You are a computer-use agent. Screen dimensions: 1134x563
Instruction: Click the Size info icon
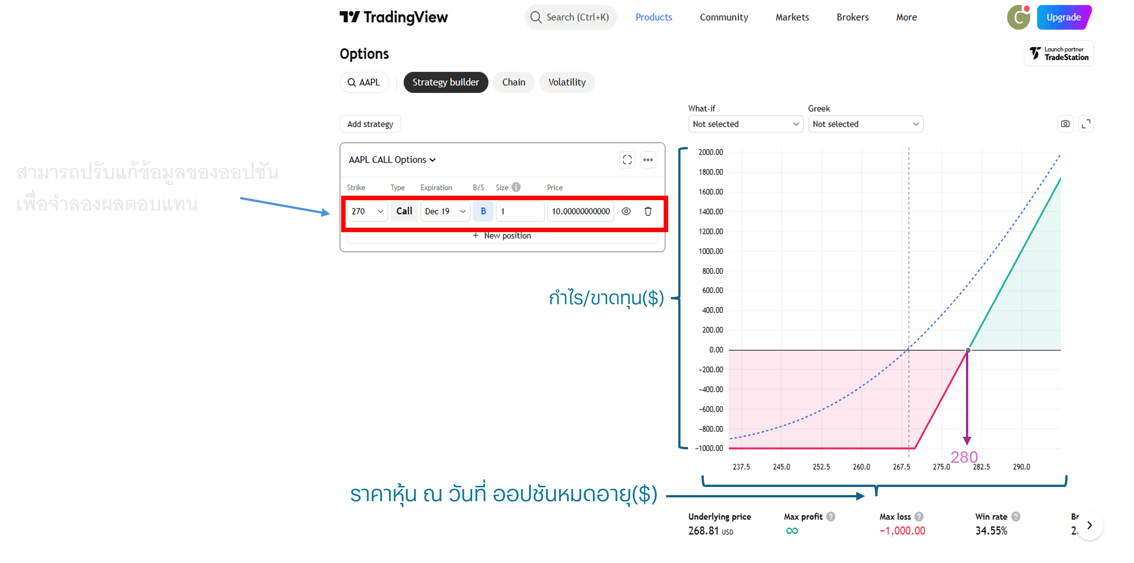tap(517, 187)
